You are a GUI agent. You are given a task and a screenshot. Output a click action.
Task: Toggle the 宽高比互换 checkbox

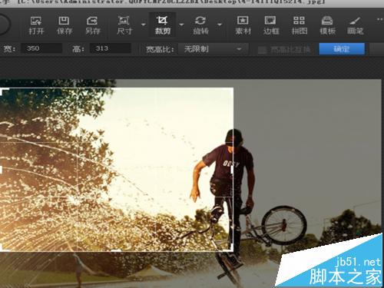coord(262,49)
